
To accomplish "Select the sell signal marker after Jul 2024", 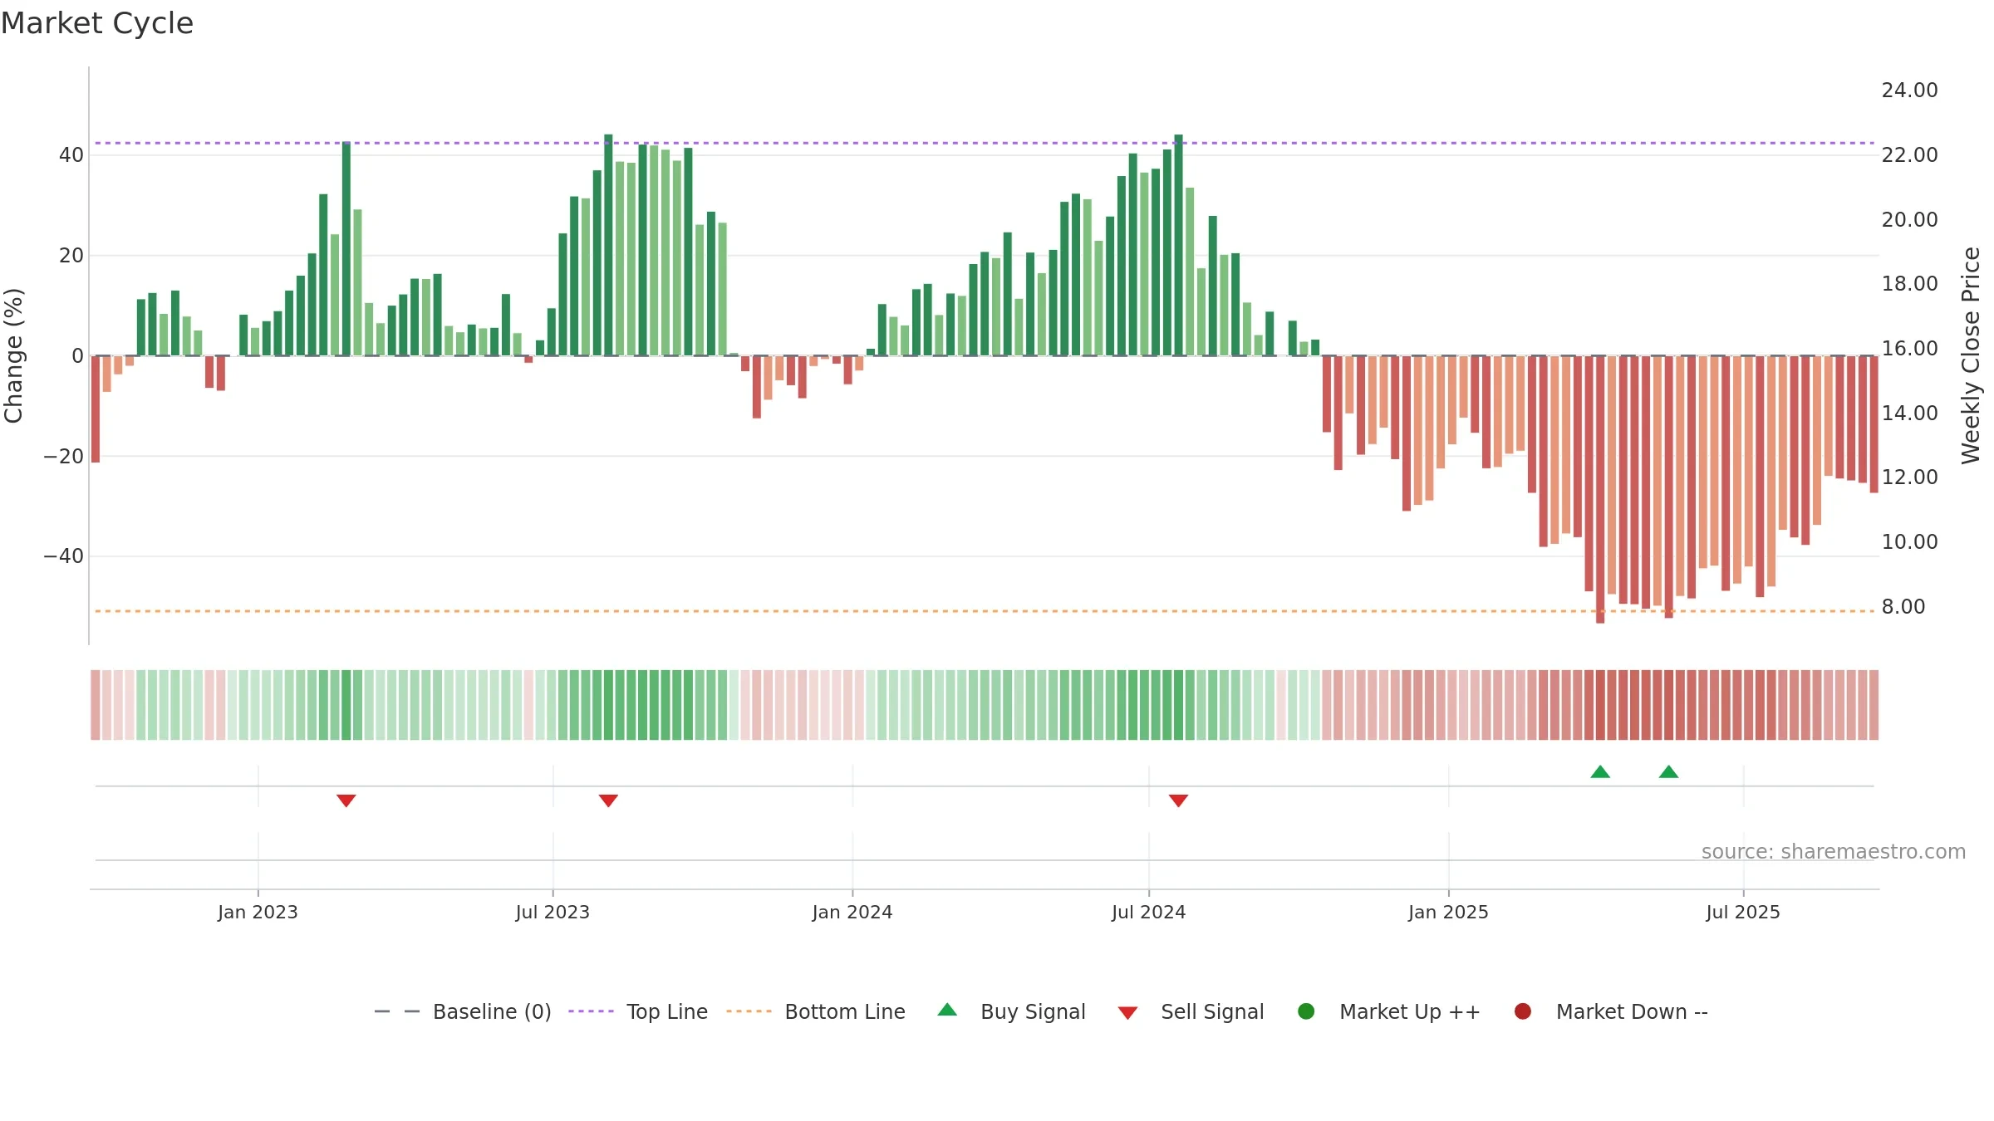I will [1178, 800].
